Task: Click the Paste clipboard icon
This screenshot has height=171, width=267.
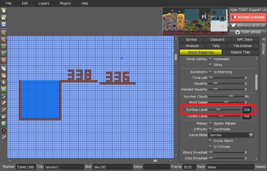Action: (x=4, y=75)
